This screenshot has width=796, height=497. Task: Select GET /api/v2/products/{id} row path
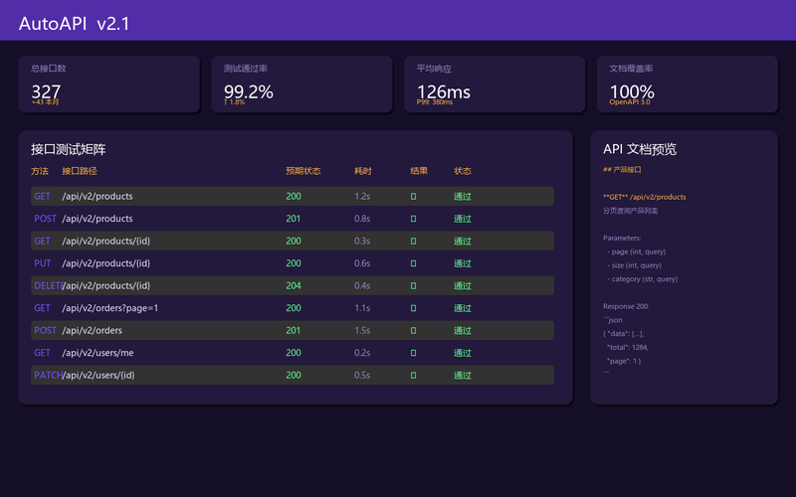point(106,241)
